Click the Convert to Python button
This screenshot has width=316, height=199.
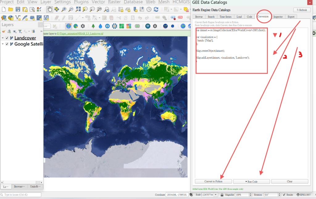[x=213, y=181]
